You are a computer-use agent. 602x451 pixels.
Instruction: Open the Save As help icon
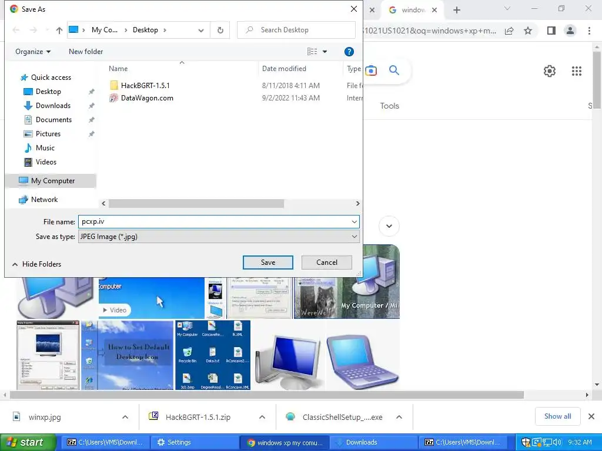pos(349,52)
